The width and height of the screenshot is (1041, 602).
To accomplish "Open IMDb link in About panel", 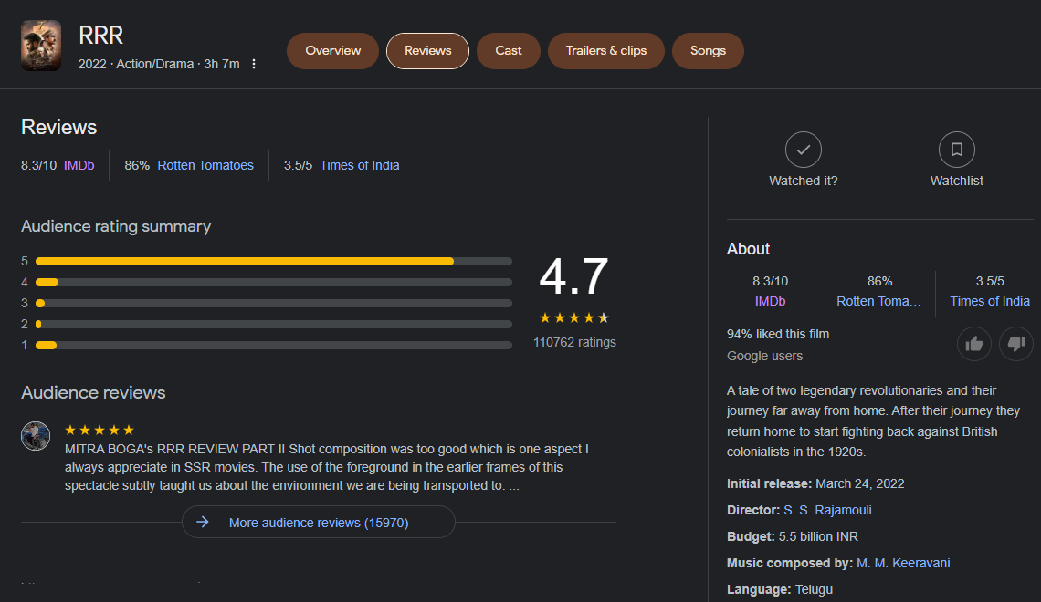I will (770, 301).
